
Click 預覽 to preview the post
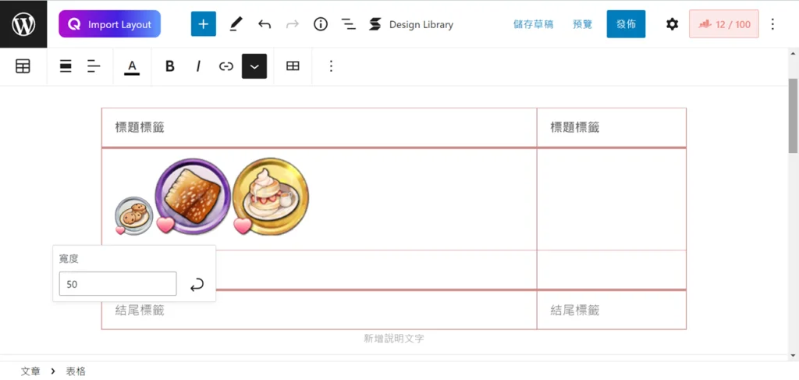[x=582, y=24]
